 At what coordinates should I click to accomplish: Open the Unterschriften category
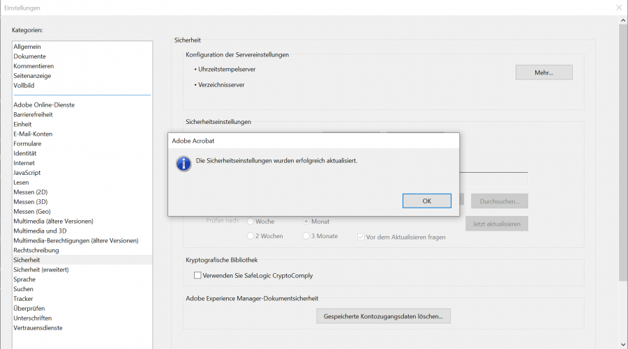pyautogui.click(x=33, y=318)
